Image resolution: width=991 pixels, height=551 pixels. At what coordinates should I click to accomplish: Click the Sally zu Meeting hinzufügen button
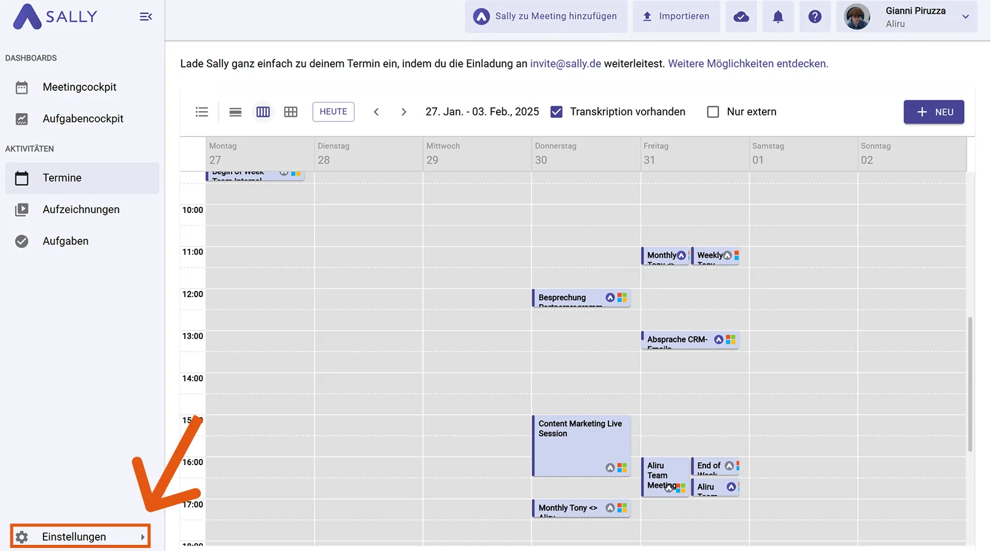point(546,17)
